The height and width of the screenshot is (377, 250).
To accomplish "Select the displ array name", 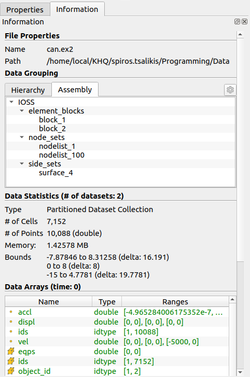I will (26, 322).
